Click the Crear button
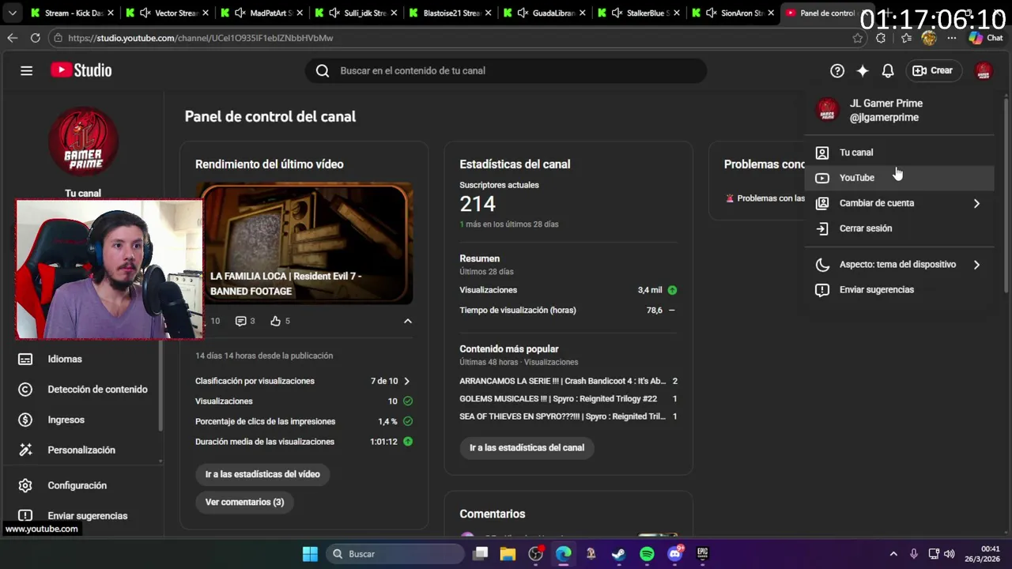Screen dimensions: 1012x569 click(x=934, y=70)
